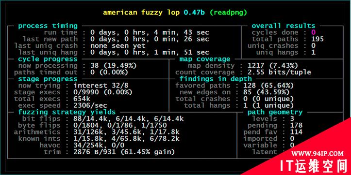Click stage execs '0/9990 (0.00%)'

[103, 92]
